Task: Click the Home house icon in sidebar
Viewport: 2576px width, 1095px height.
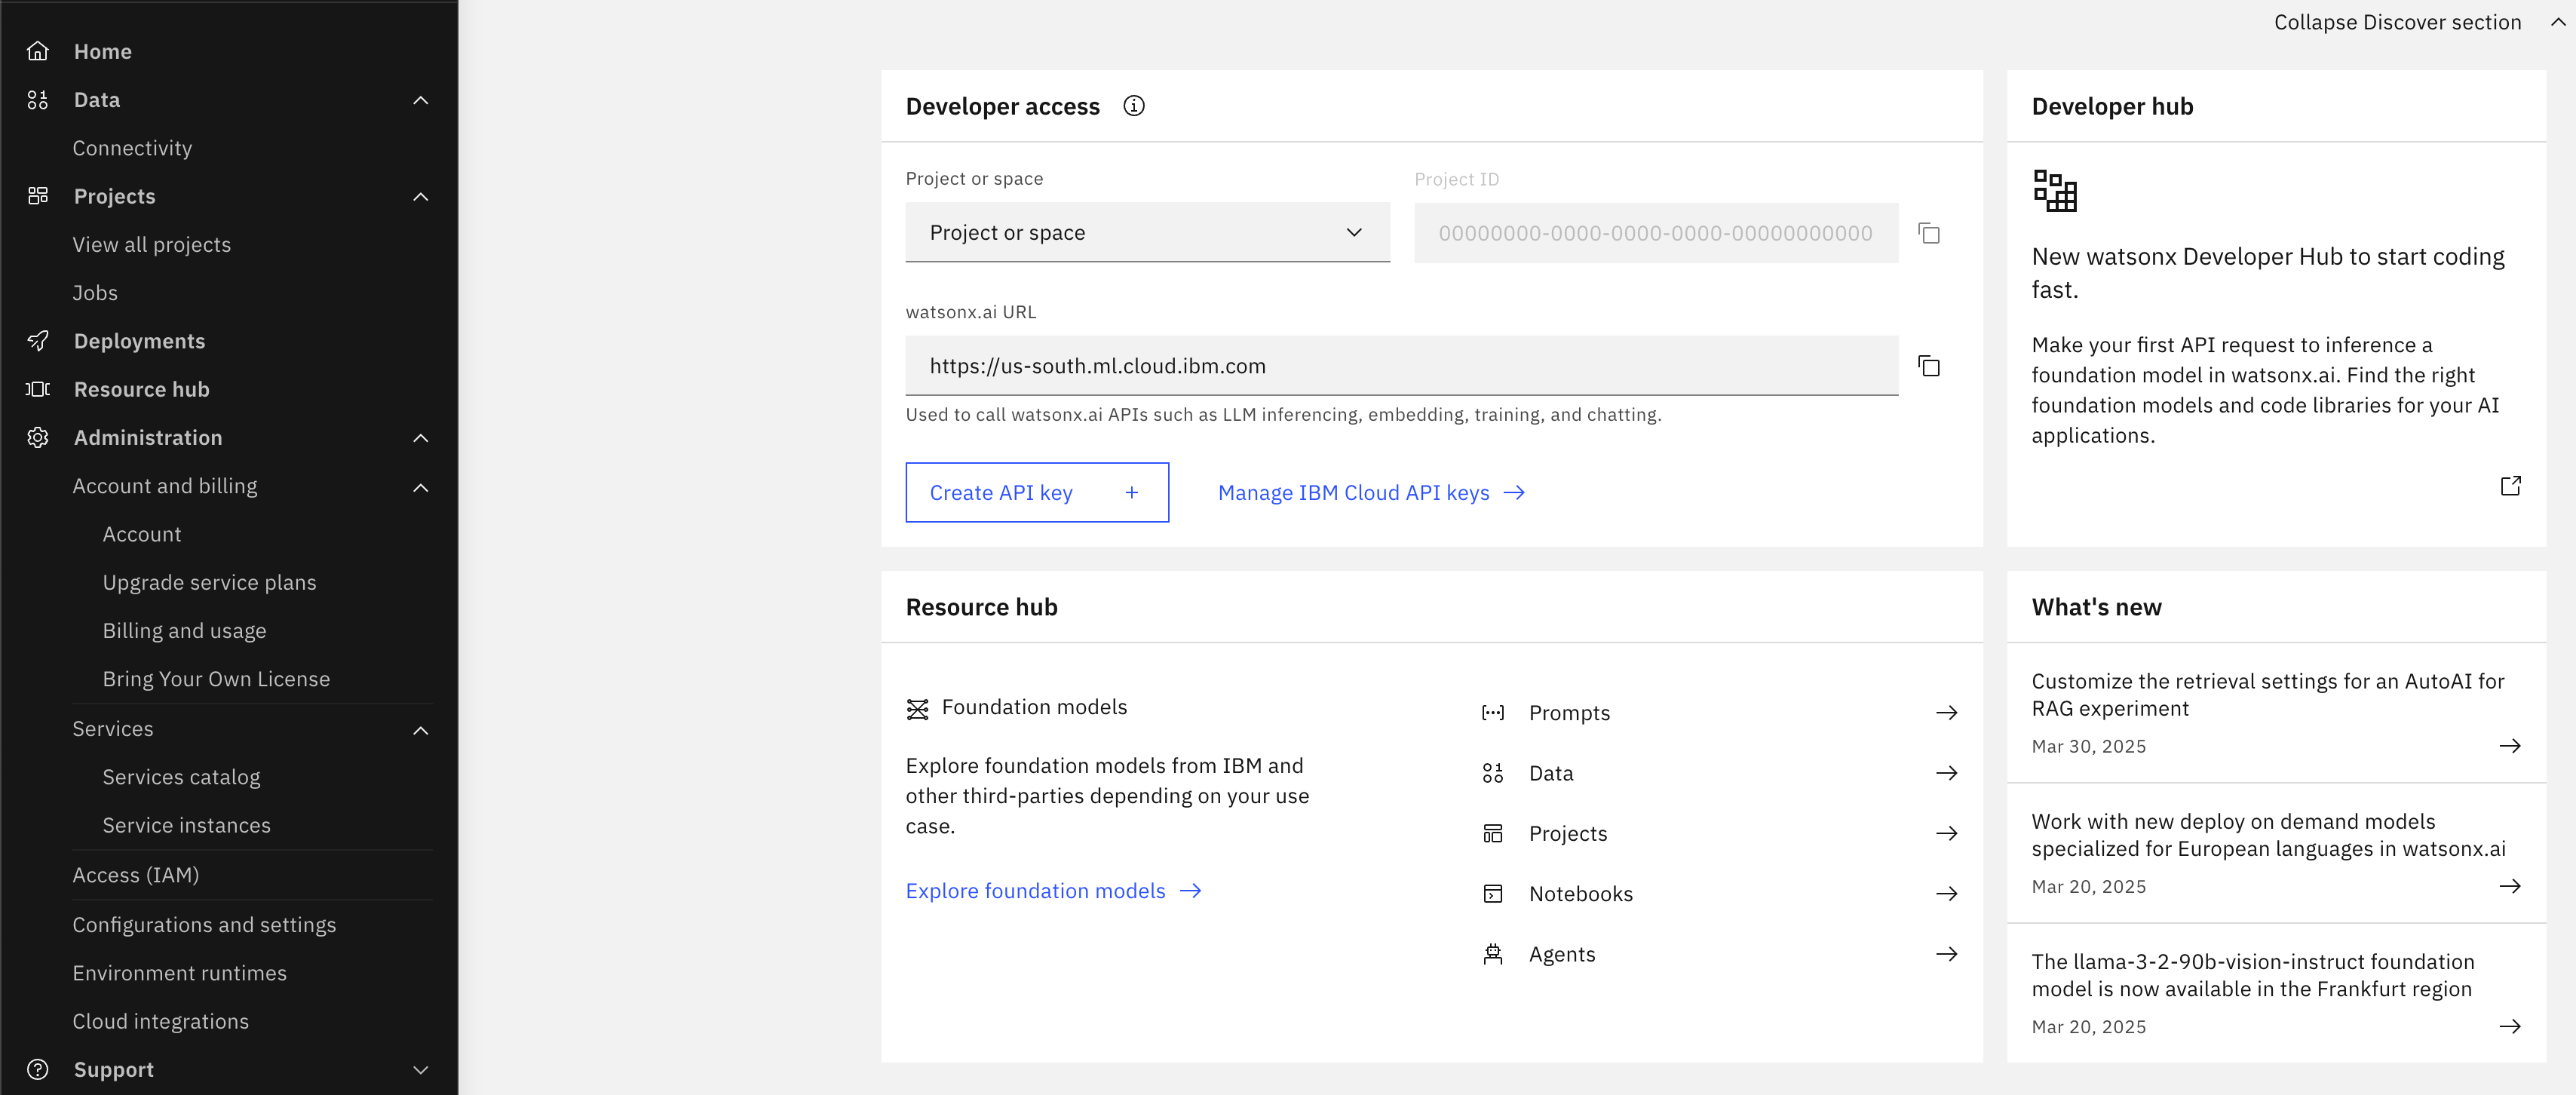Action: (38, 51)
